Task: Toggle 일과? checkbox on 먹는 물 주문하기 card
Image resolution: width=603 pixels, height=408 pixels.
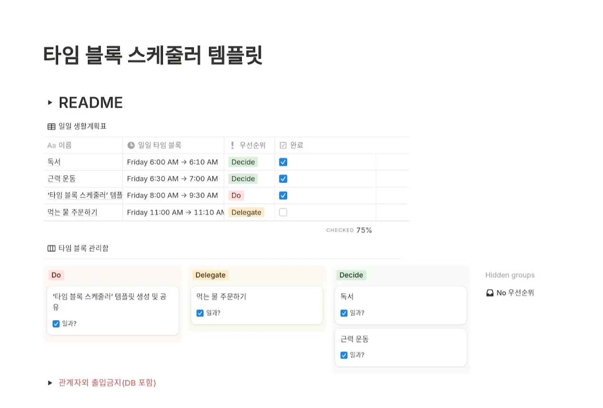Action: click(200, 313)
